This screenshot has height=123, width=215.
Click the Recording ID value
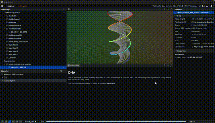203,19
